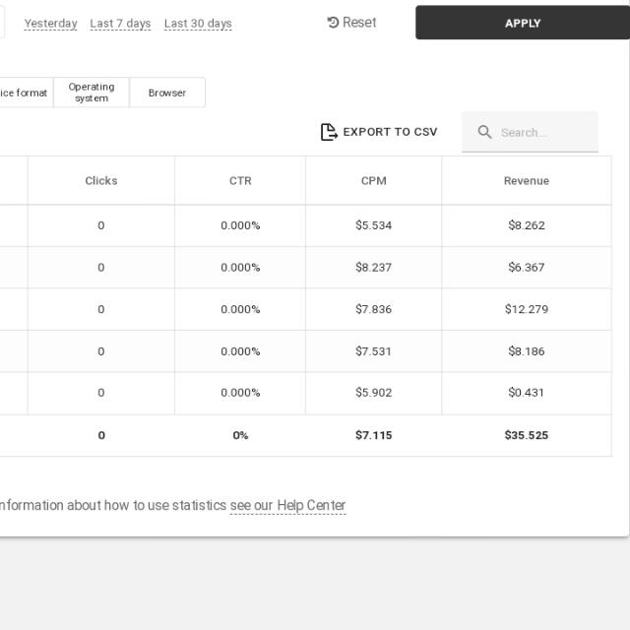Click the Reset arrow icon
Viewport: 630px width, 630px height.
[333, 23]
